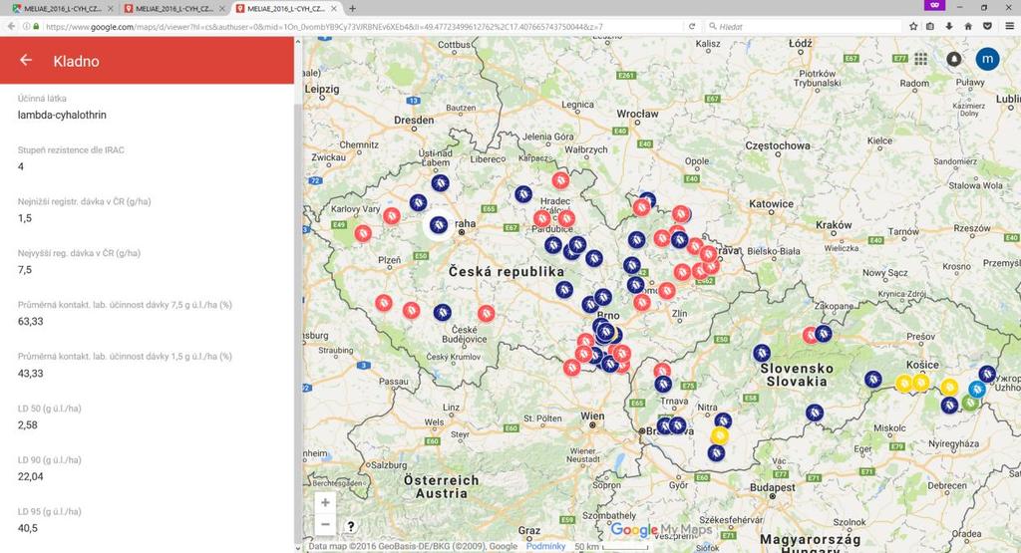The height and width of the screenshot is (553, 1021).
Task: Select the active third MELIAE_2016 tab
Action: (286, 8)
